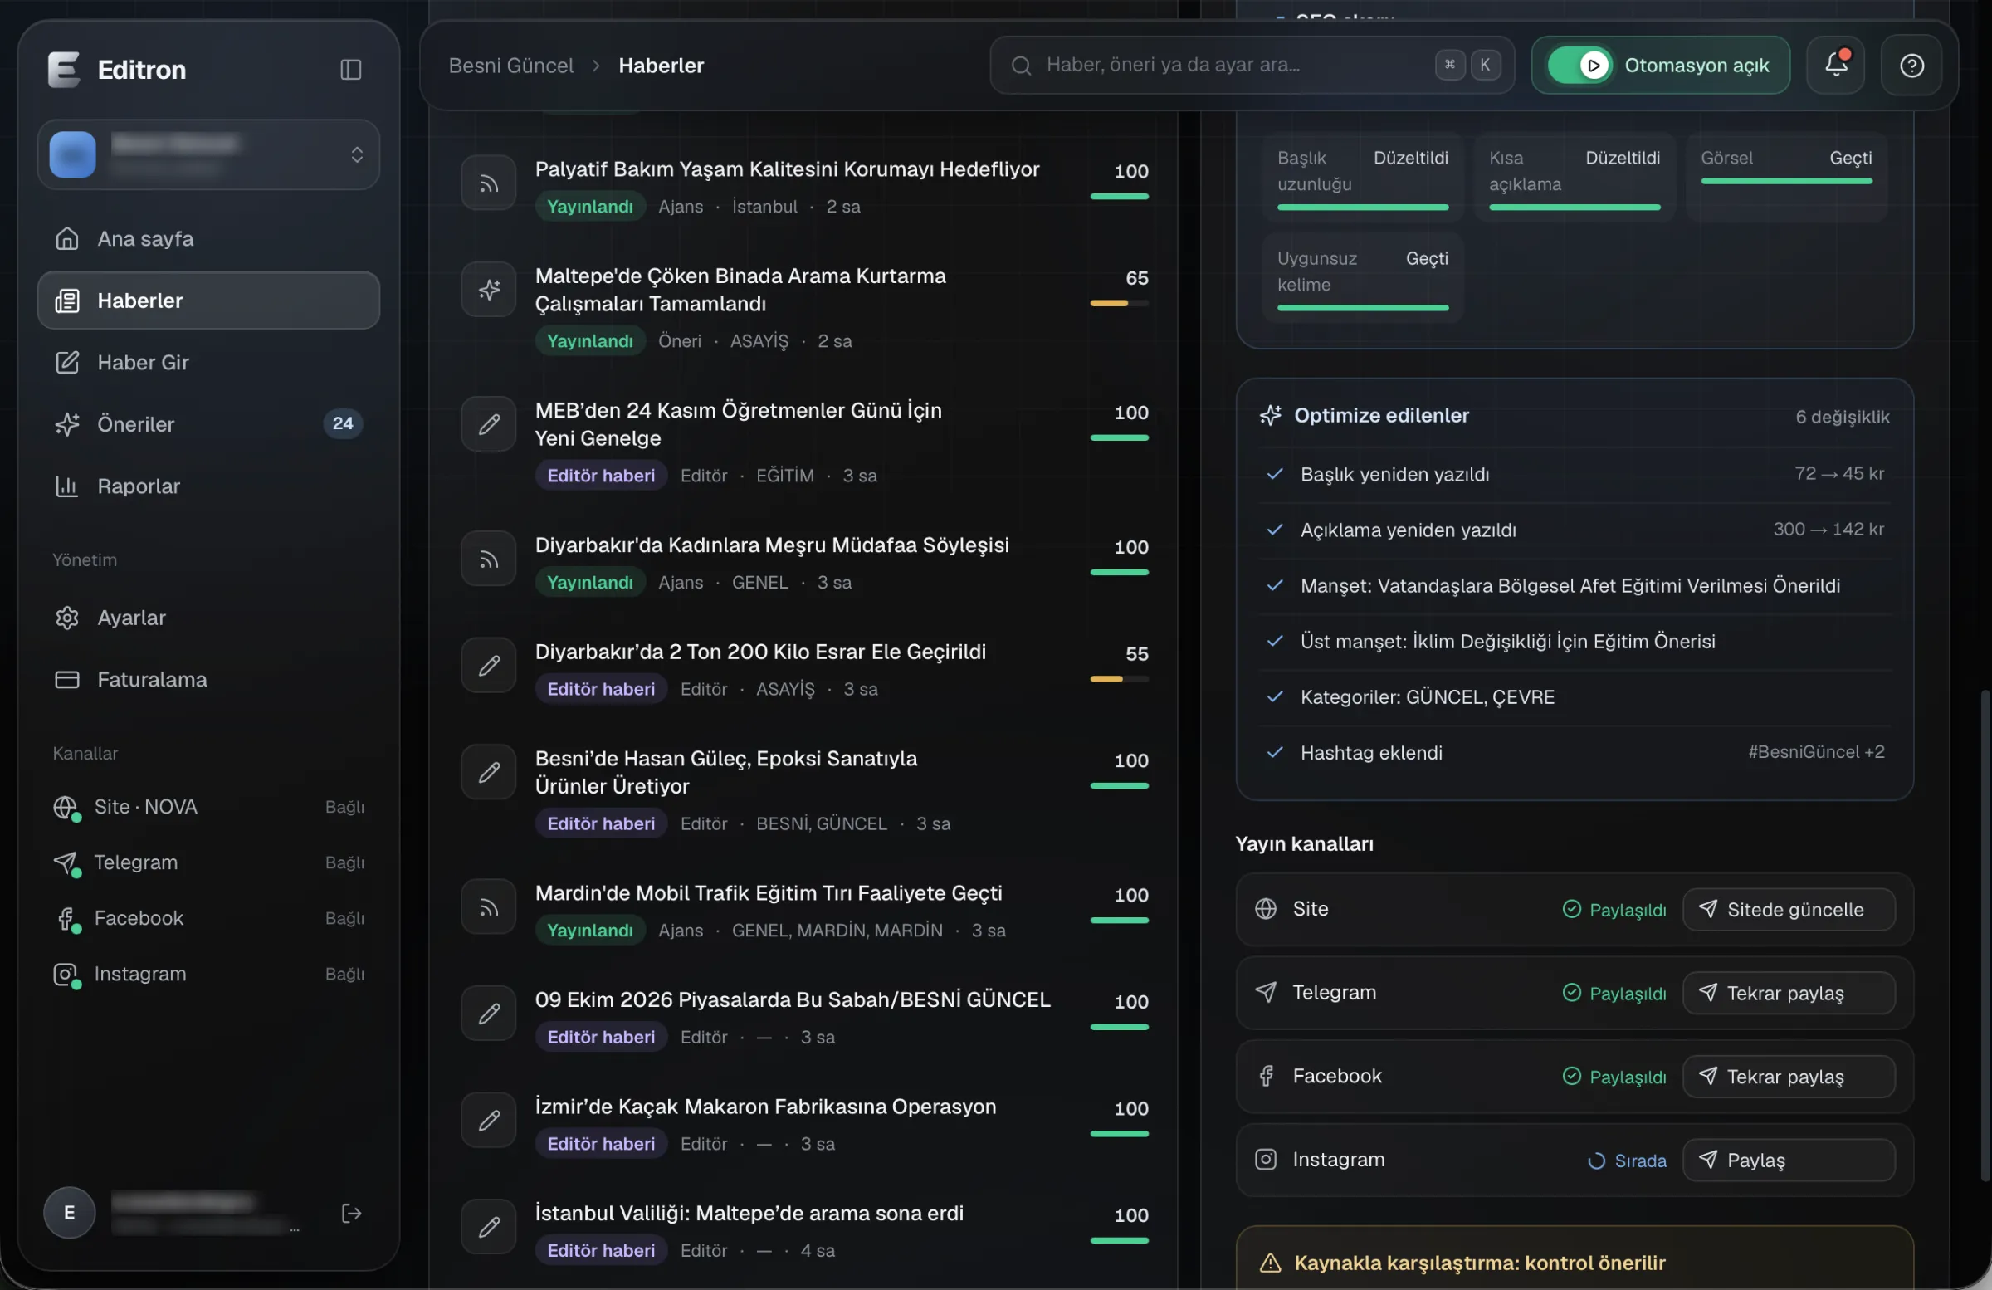Click the Editron logo icon

click(x=64, y=70)
